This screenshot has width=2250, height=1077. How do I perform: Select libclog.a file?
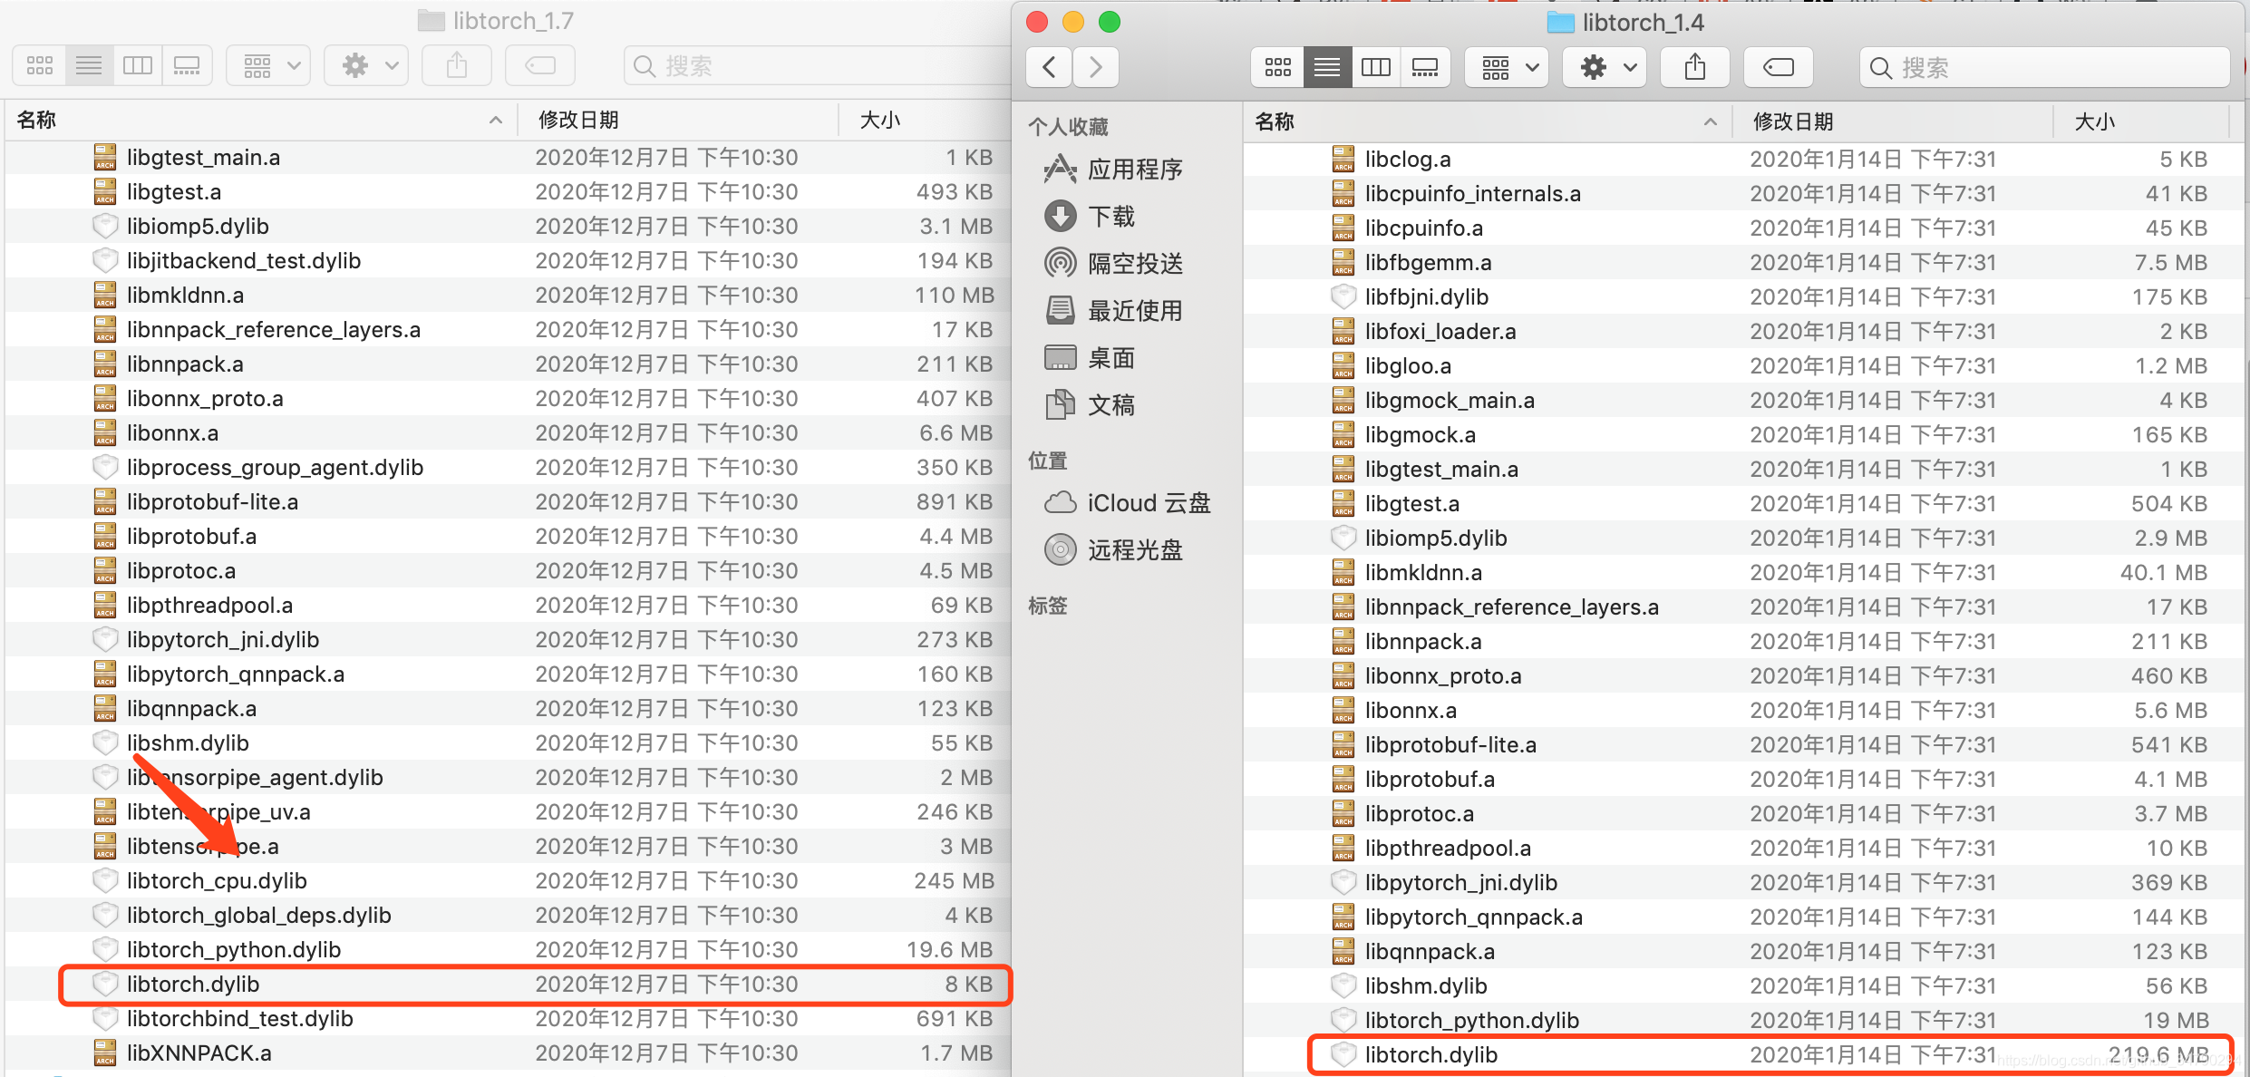(x=1744, y=160)
